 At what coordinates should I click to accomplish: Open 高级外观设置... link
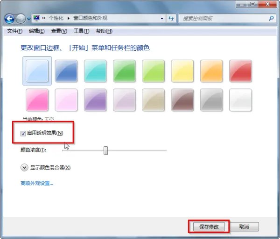[37, 183]
